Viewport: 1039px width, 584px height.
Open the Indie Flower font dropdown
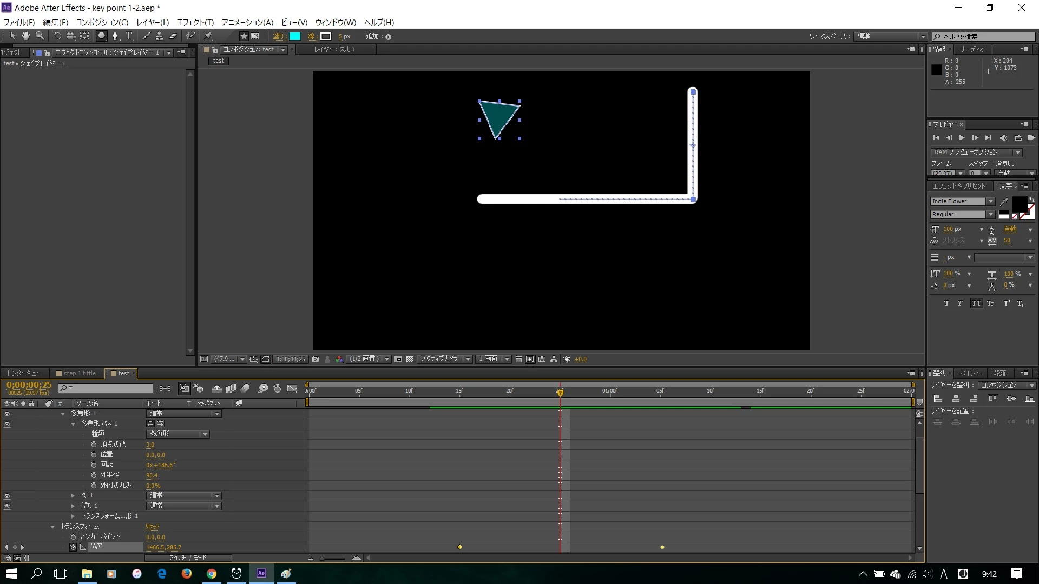(x=990, y=201)
